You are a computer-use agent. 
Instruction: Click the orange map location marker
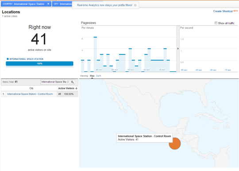pyautogui.click(x=175, y=144)
